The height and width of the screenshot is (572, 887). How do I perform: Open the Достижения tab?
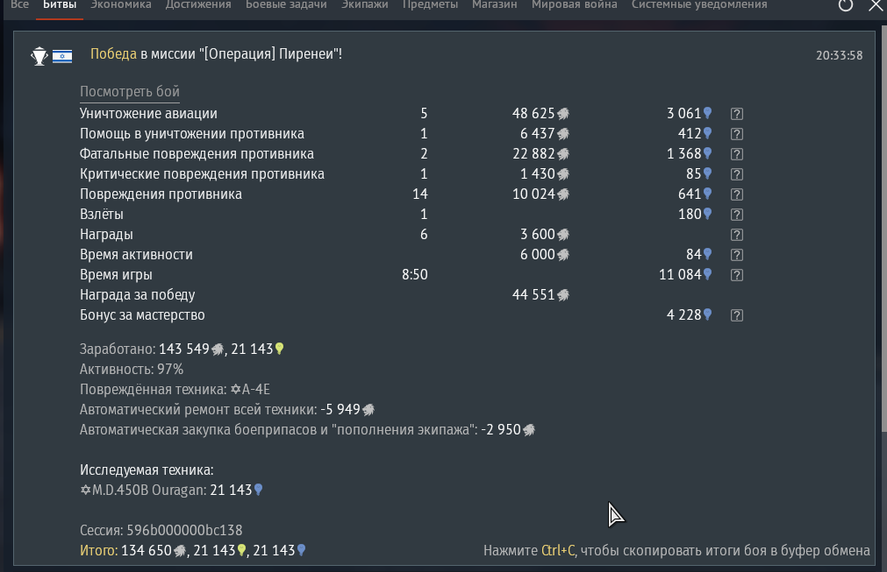tap(198, 5)
